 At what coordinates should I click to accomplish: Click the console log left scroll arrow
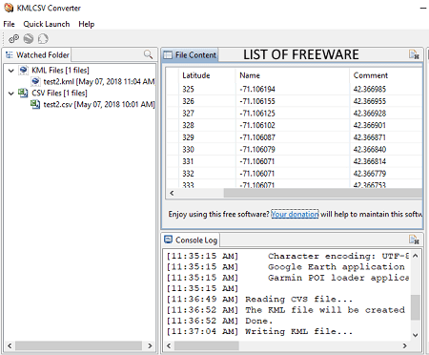(169, 345)
